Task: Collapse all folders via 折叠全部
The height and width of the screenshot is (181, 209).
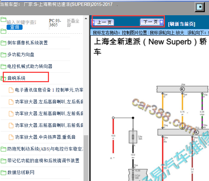Action: coord(73,23)
